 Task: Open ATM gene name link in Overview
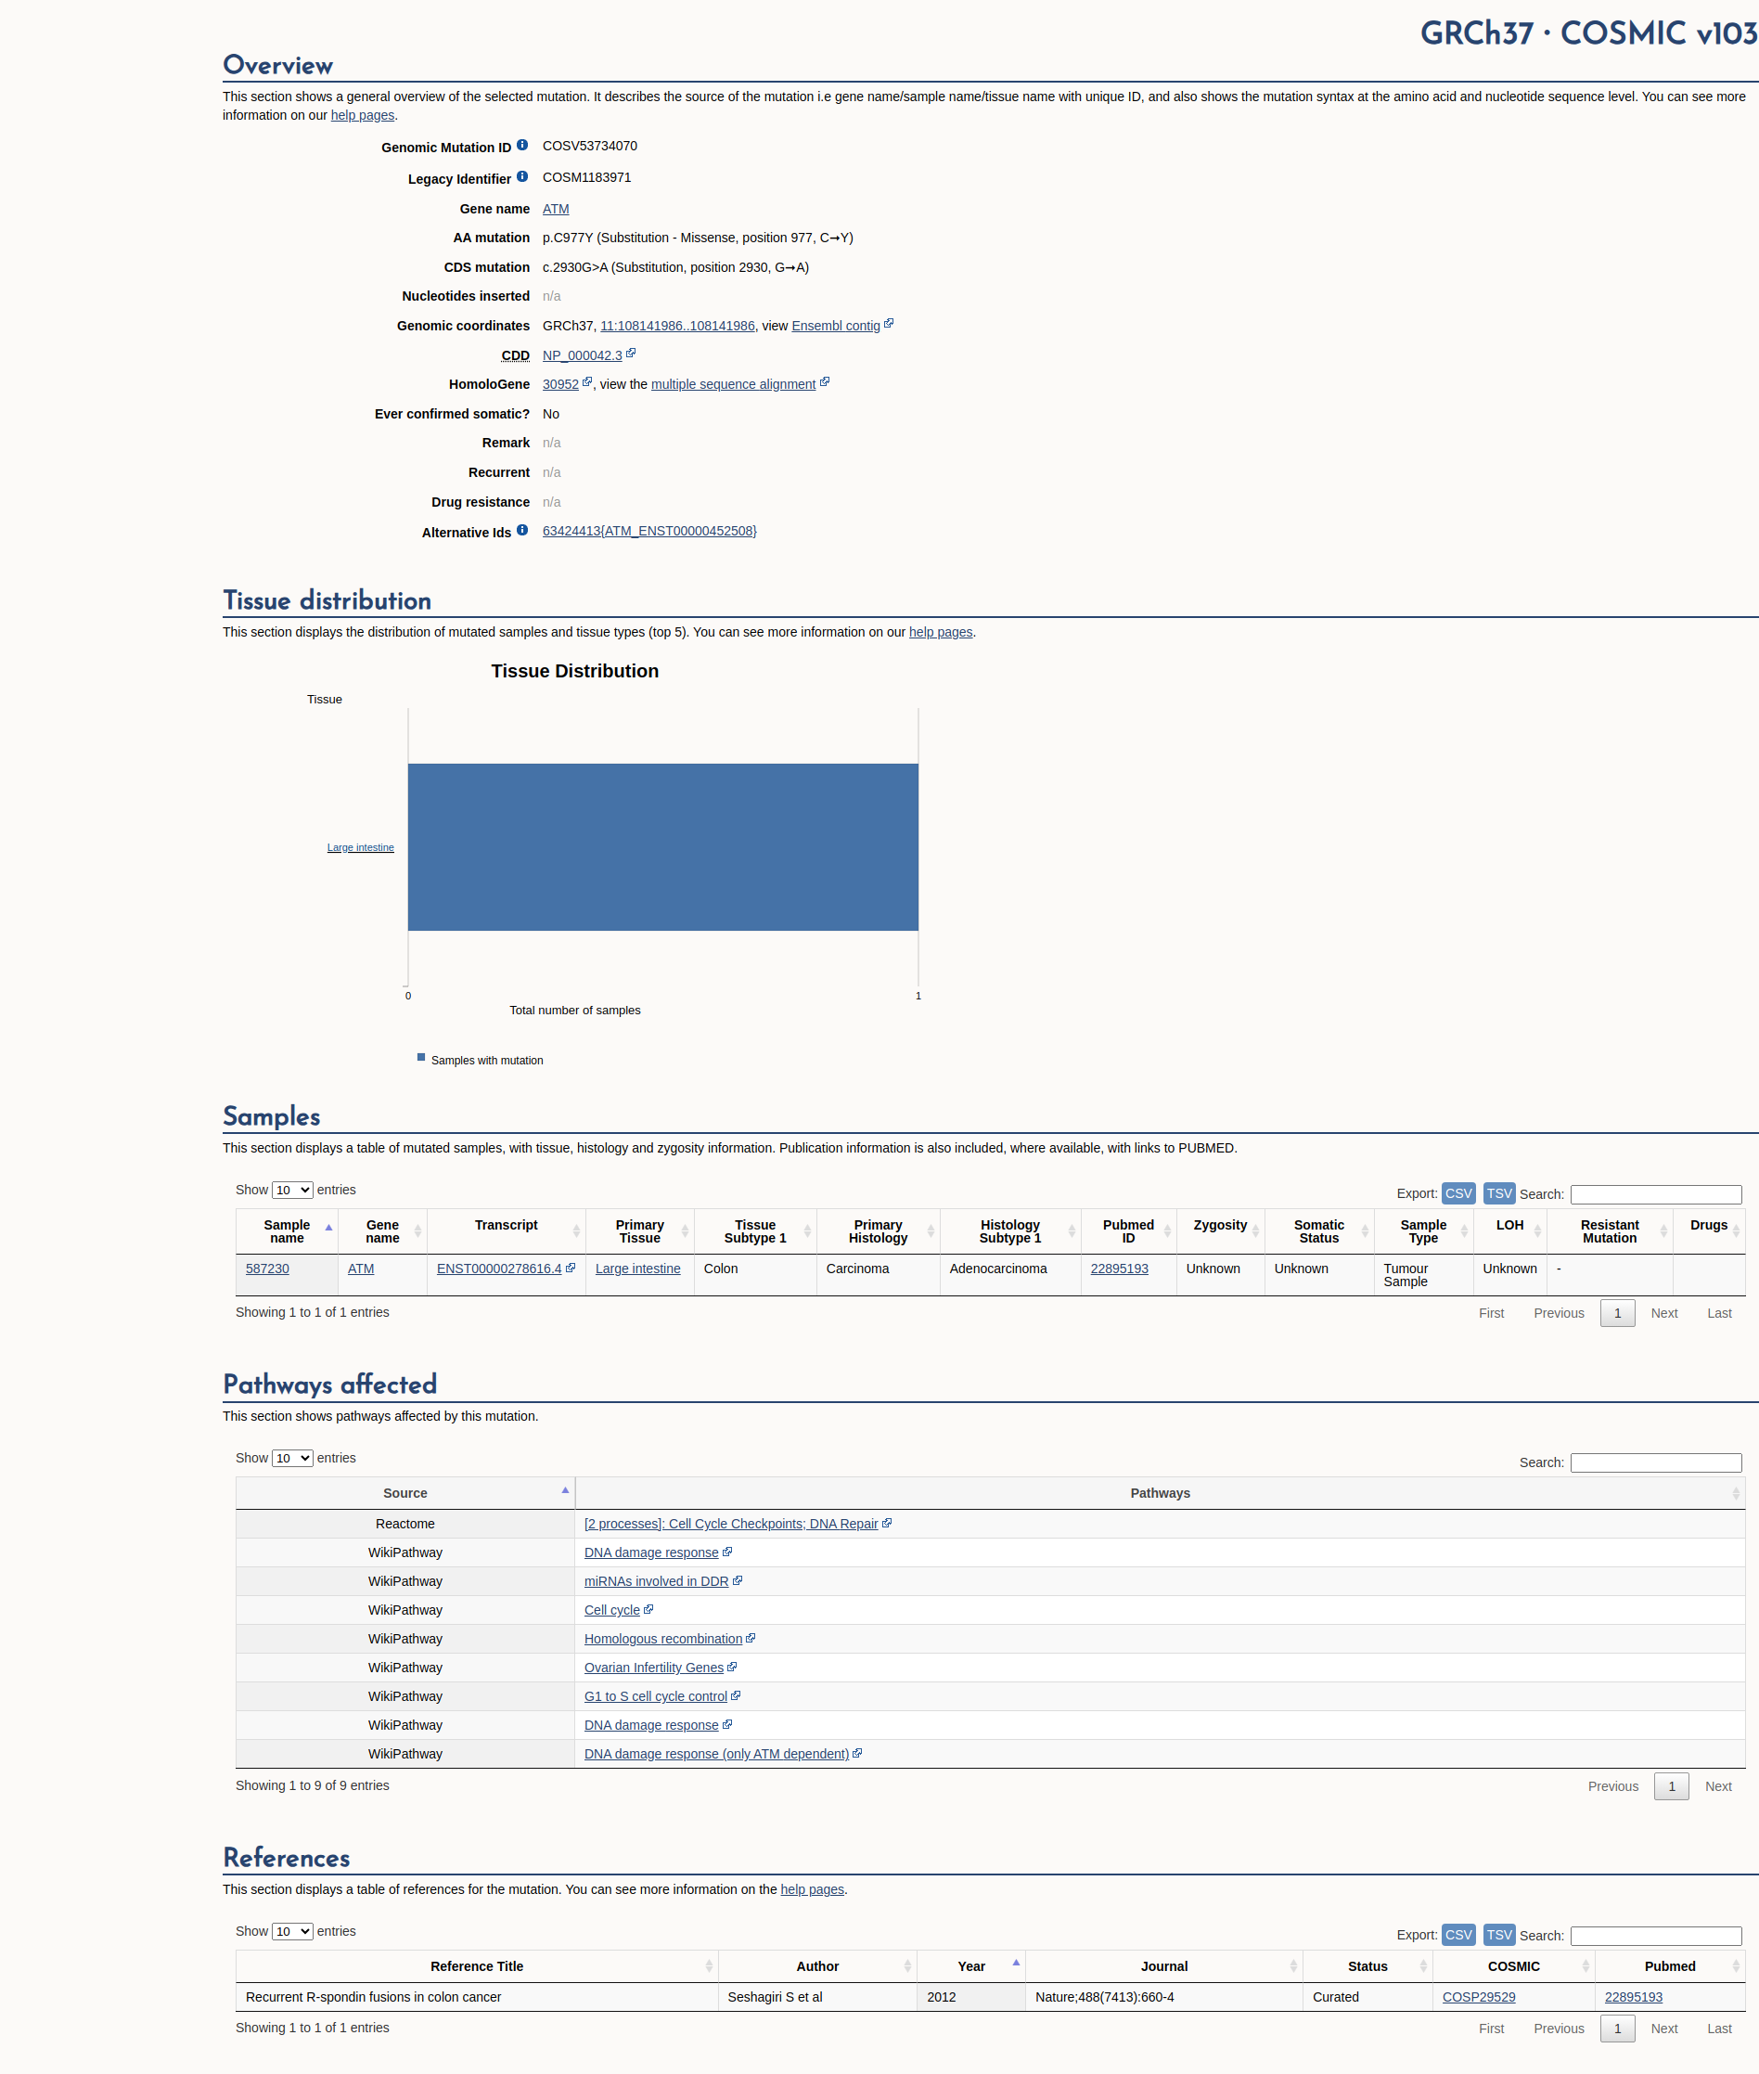(556, 209)
